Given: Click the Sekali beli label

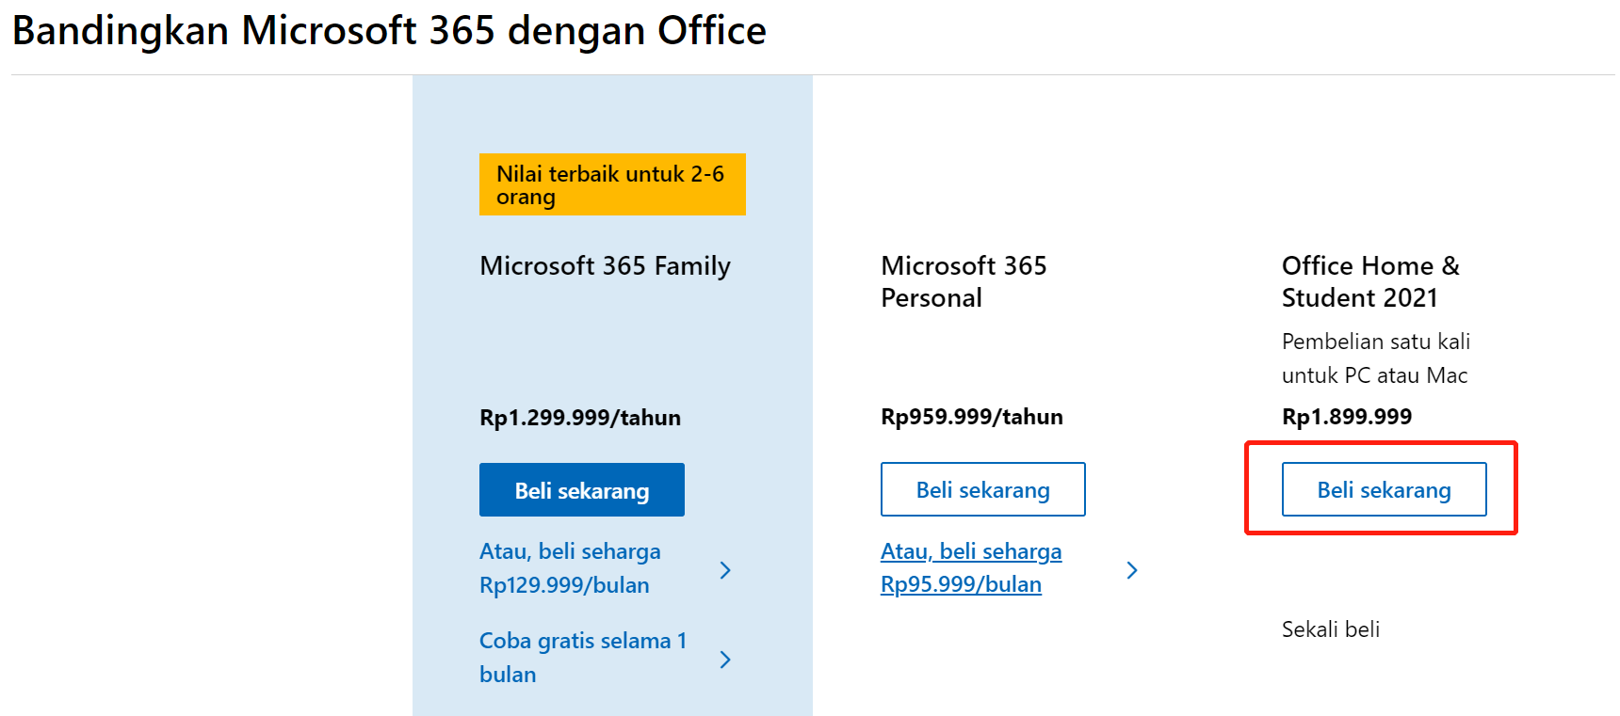Looking at the screenshot, I should pos(1330,629).
